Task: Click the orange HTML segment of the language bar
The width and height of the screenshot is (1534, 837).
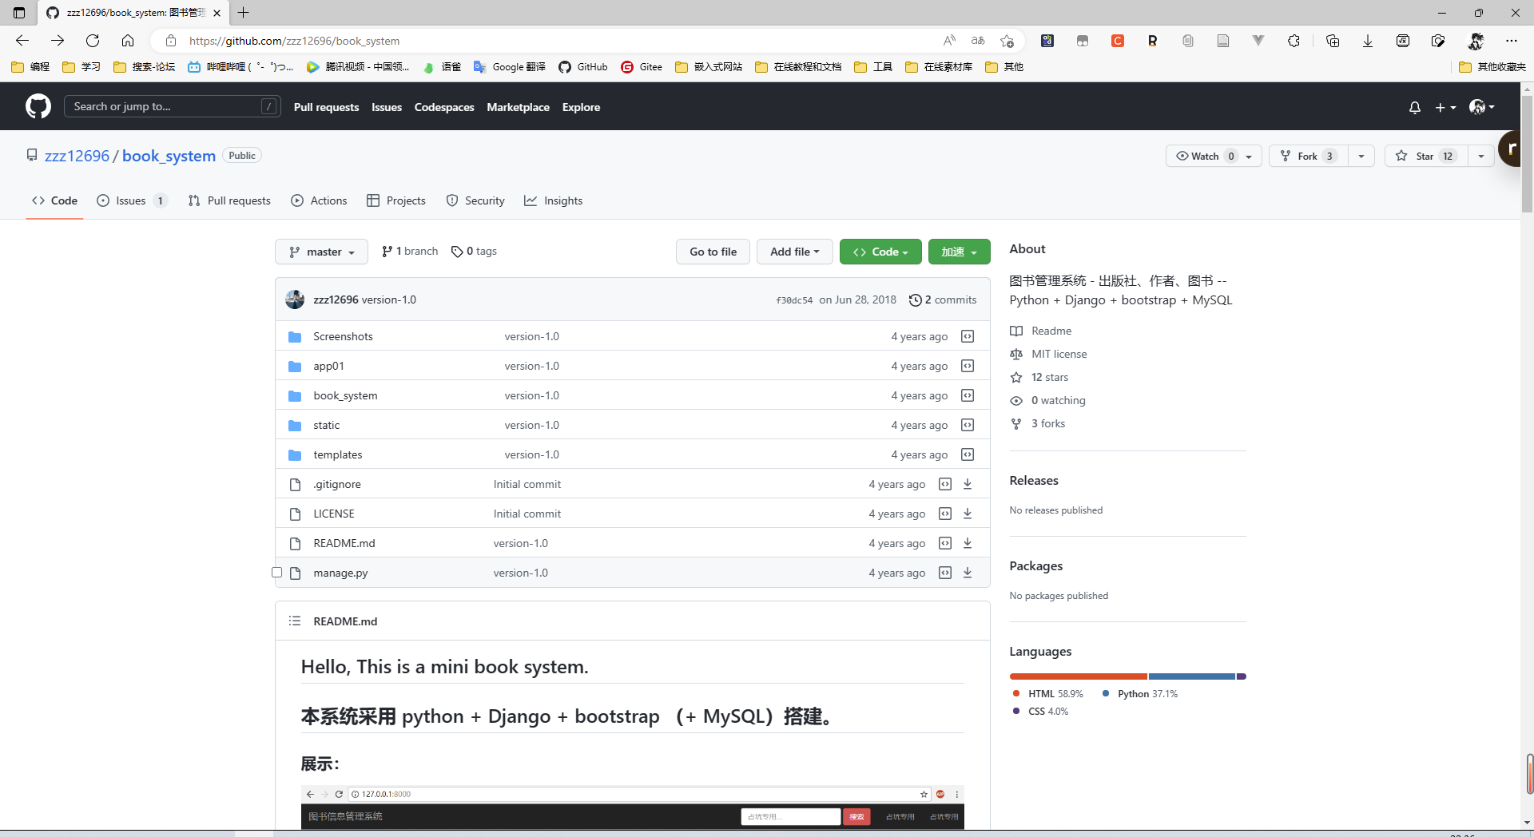Action: click(1078, 676)
